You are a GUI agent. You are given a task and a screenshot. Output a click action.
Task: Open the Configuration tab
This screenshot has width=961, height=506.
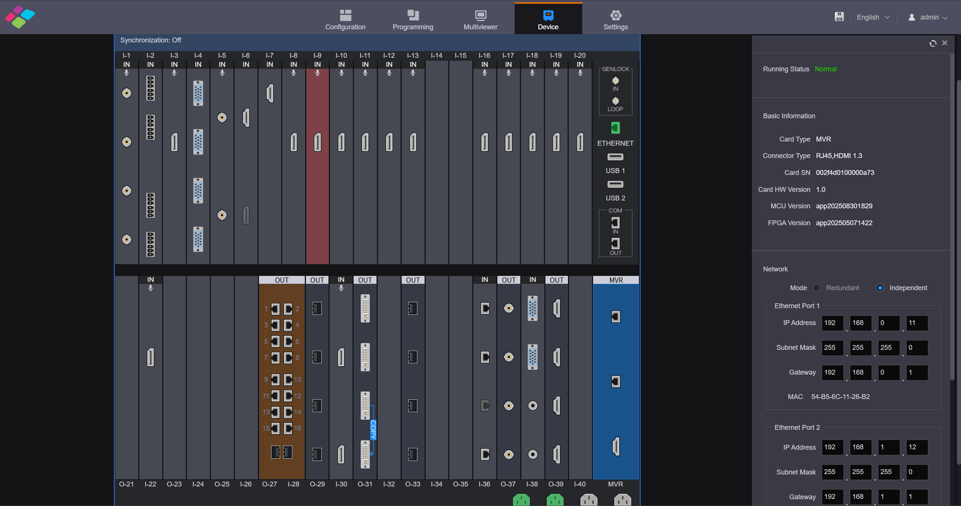[x=345, y=20]
